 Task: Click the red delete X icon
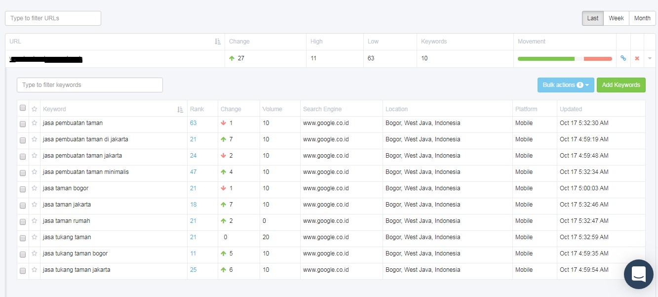point(637,58)
